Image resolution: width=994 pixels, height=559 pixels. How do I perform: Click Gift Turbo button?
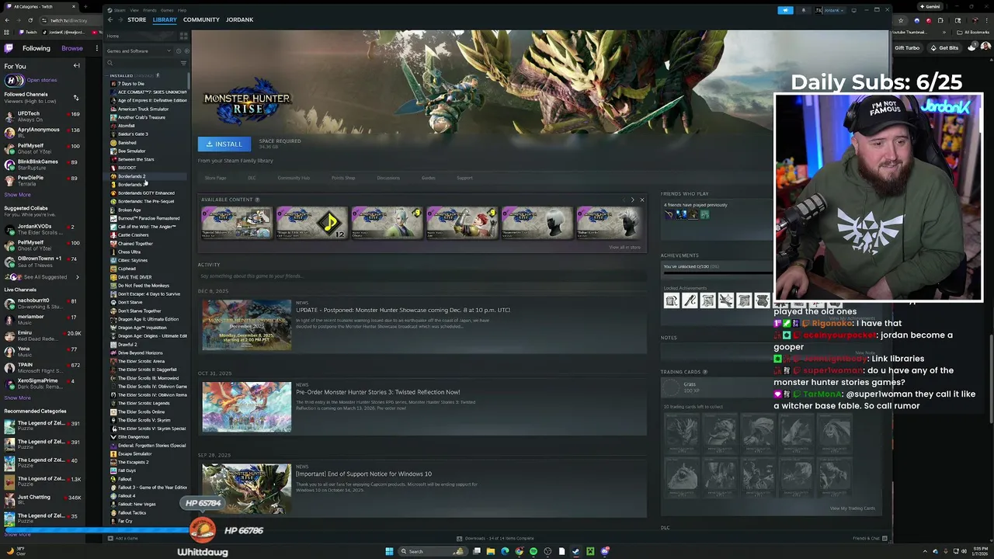pyautogui.click(x=907, y=48)
